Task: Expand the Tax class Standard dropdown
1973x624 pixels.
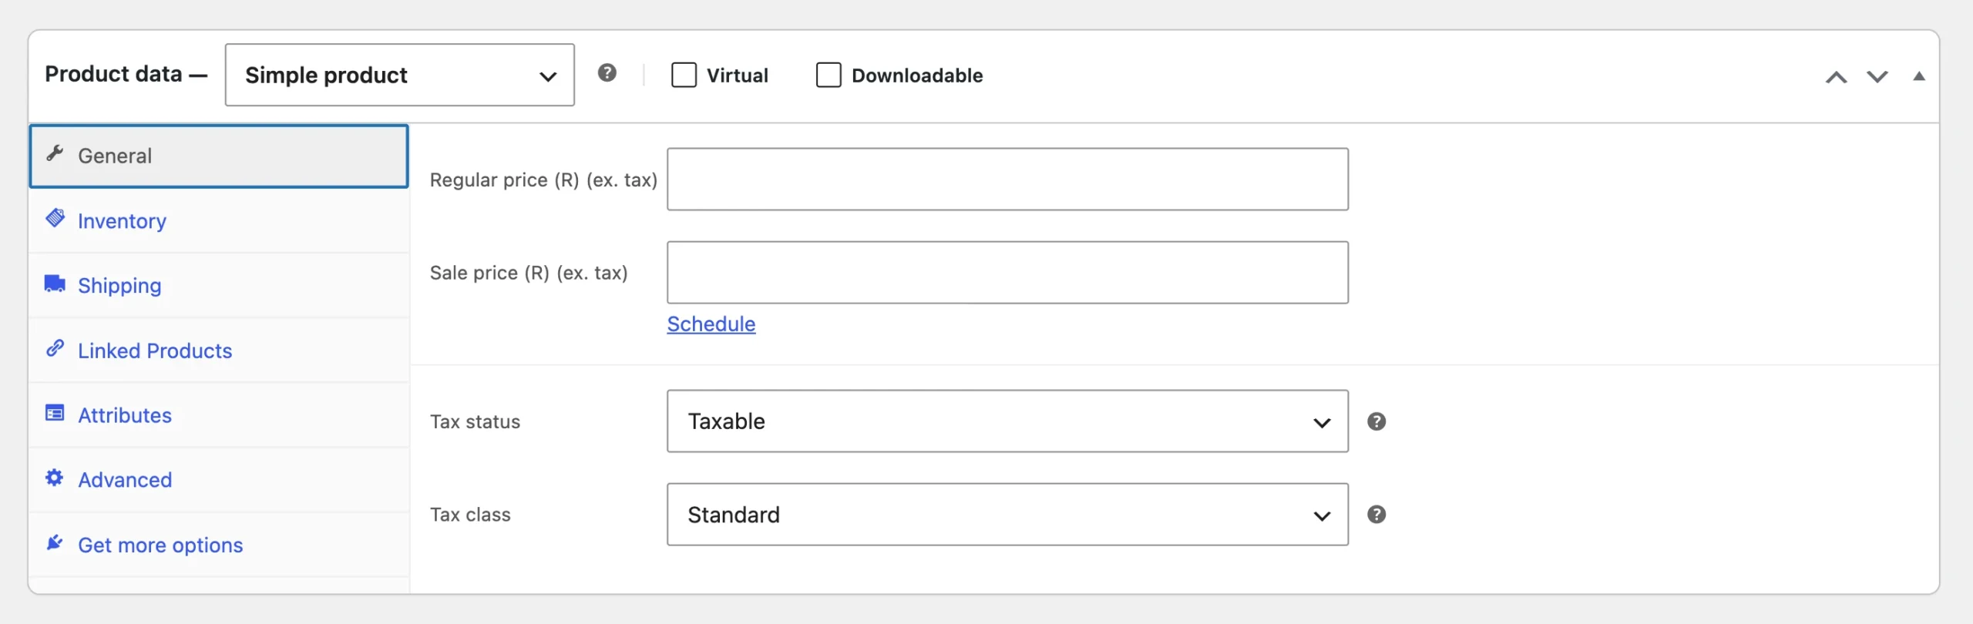Action: 1008,515
